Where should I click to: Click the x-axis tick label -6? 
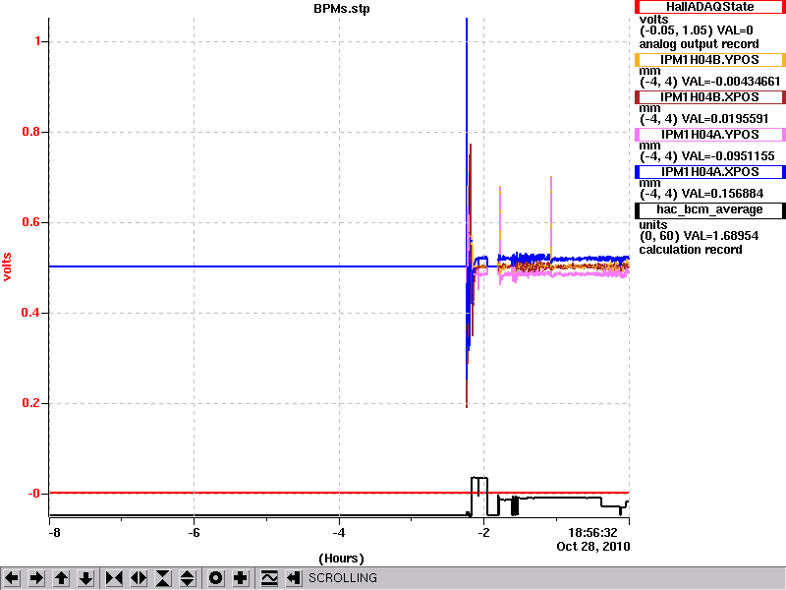point(194,532)
